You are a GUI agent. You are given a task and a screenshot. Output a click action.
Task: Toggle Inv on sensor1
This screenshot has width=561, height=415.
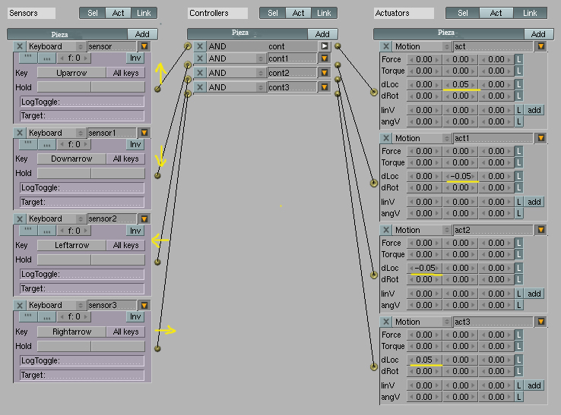[135, 144]
